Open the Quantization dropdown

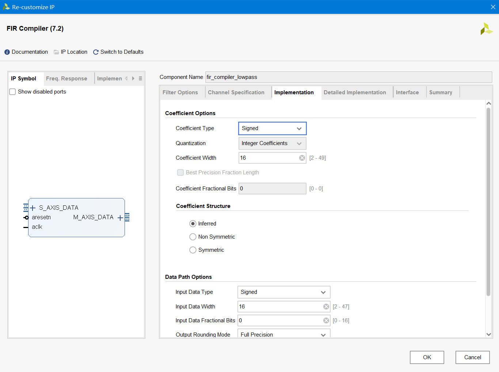click(273, 143)
